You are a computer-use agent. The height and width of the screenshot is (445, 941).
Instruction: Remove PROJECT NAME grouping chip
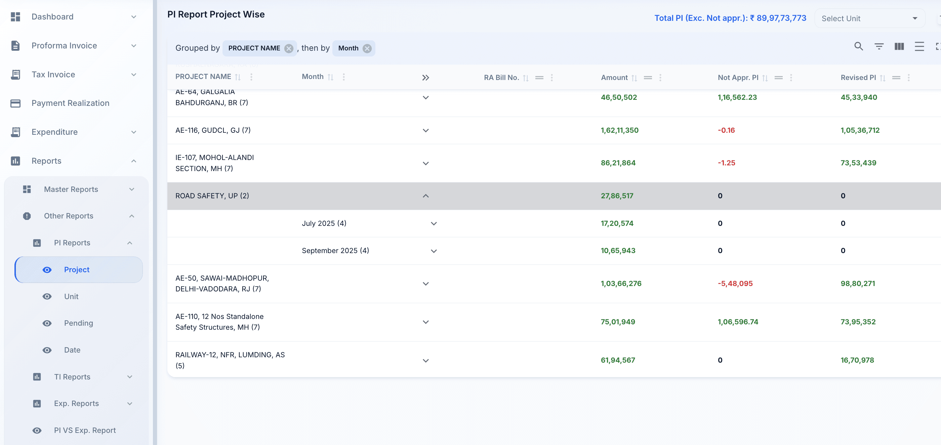tap(289, 49)
